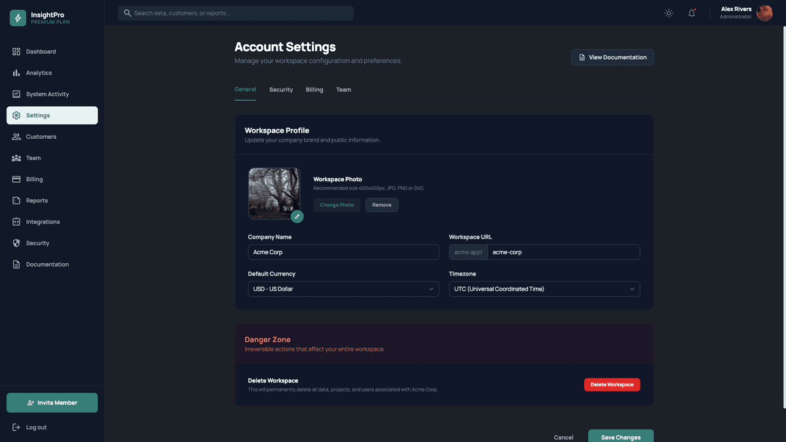The height and width of the screenshot is (442, 786).
Task: Open notifications via the bell icon
Action: (x=691, y=12)
